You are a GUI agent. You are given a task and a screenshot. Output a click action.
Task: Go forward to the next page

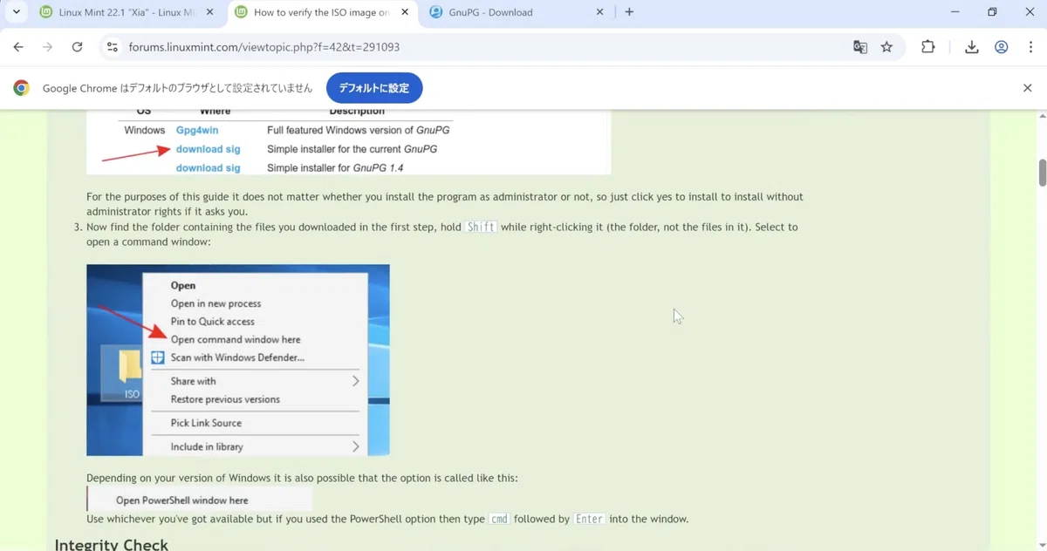click(47, 47)
